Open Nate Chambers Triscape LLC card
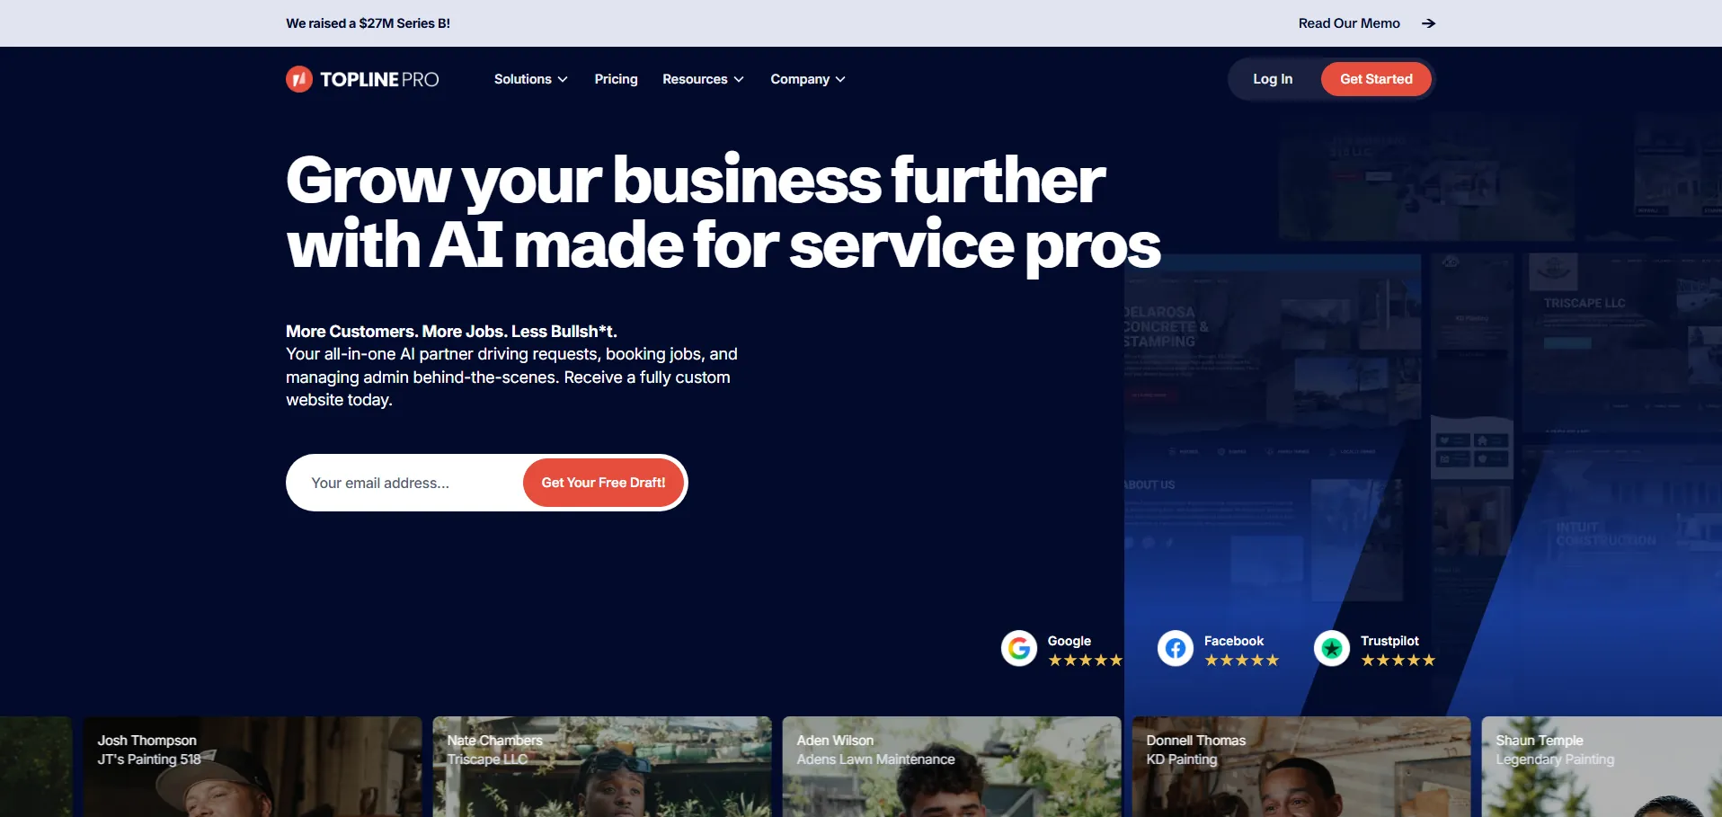The width and height of the screenshot is (1722, 817). coord(602,767)
